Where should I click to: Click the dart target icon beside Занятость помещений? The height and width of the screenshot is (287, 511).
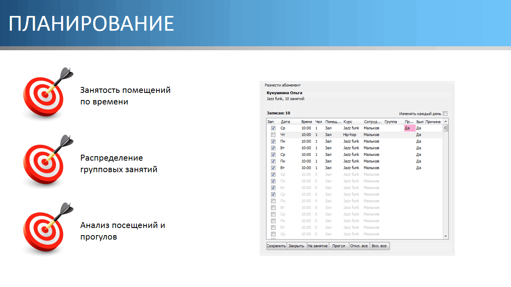pyautogui.click(x=48, y=94)
